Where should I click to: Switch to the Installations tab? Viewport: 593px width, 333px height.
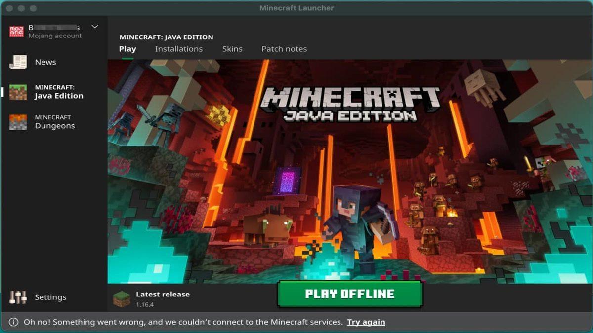coord(179,49)
